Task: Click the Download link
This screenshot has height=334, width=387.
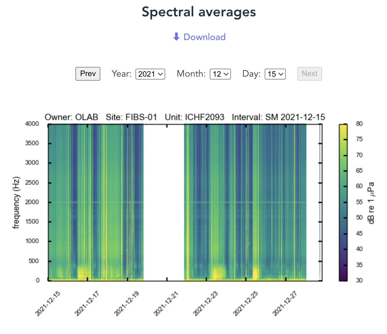Action: point(199,37)
